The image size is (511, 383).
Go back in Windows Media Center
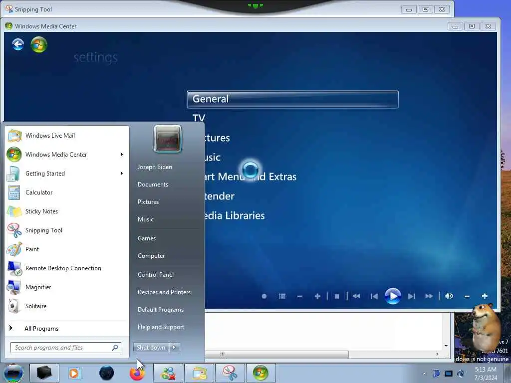(x=18, y=44)
